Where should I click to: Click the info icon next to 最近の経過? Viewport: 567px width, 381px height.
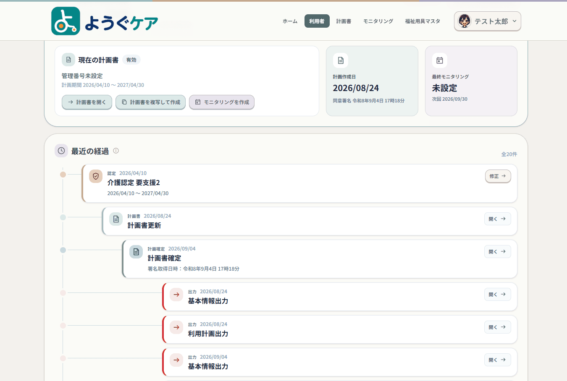[x=116, y=151]
